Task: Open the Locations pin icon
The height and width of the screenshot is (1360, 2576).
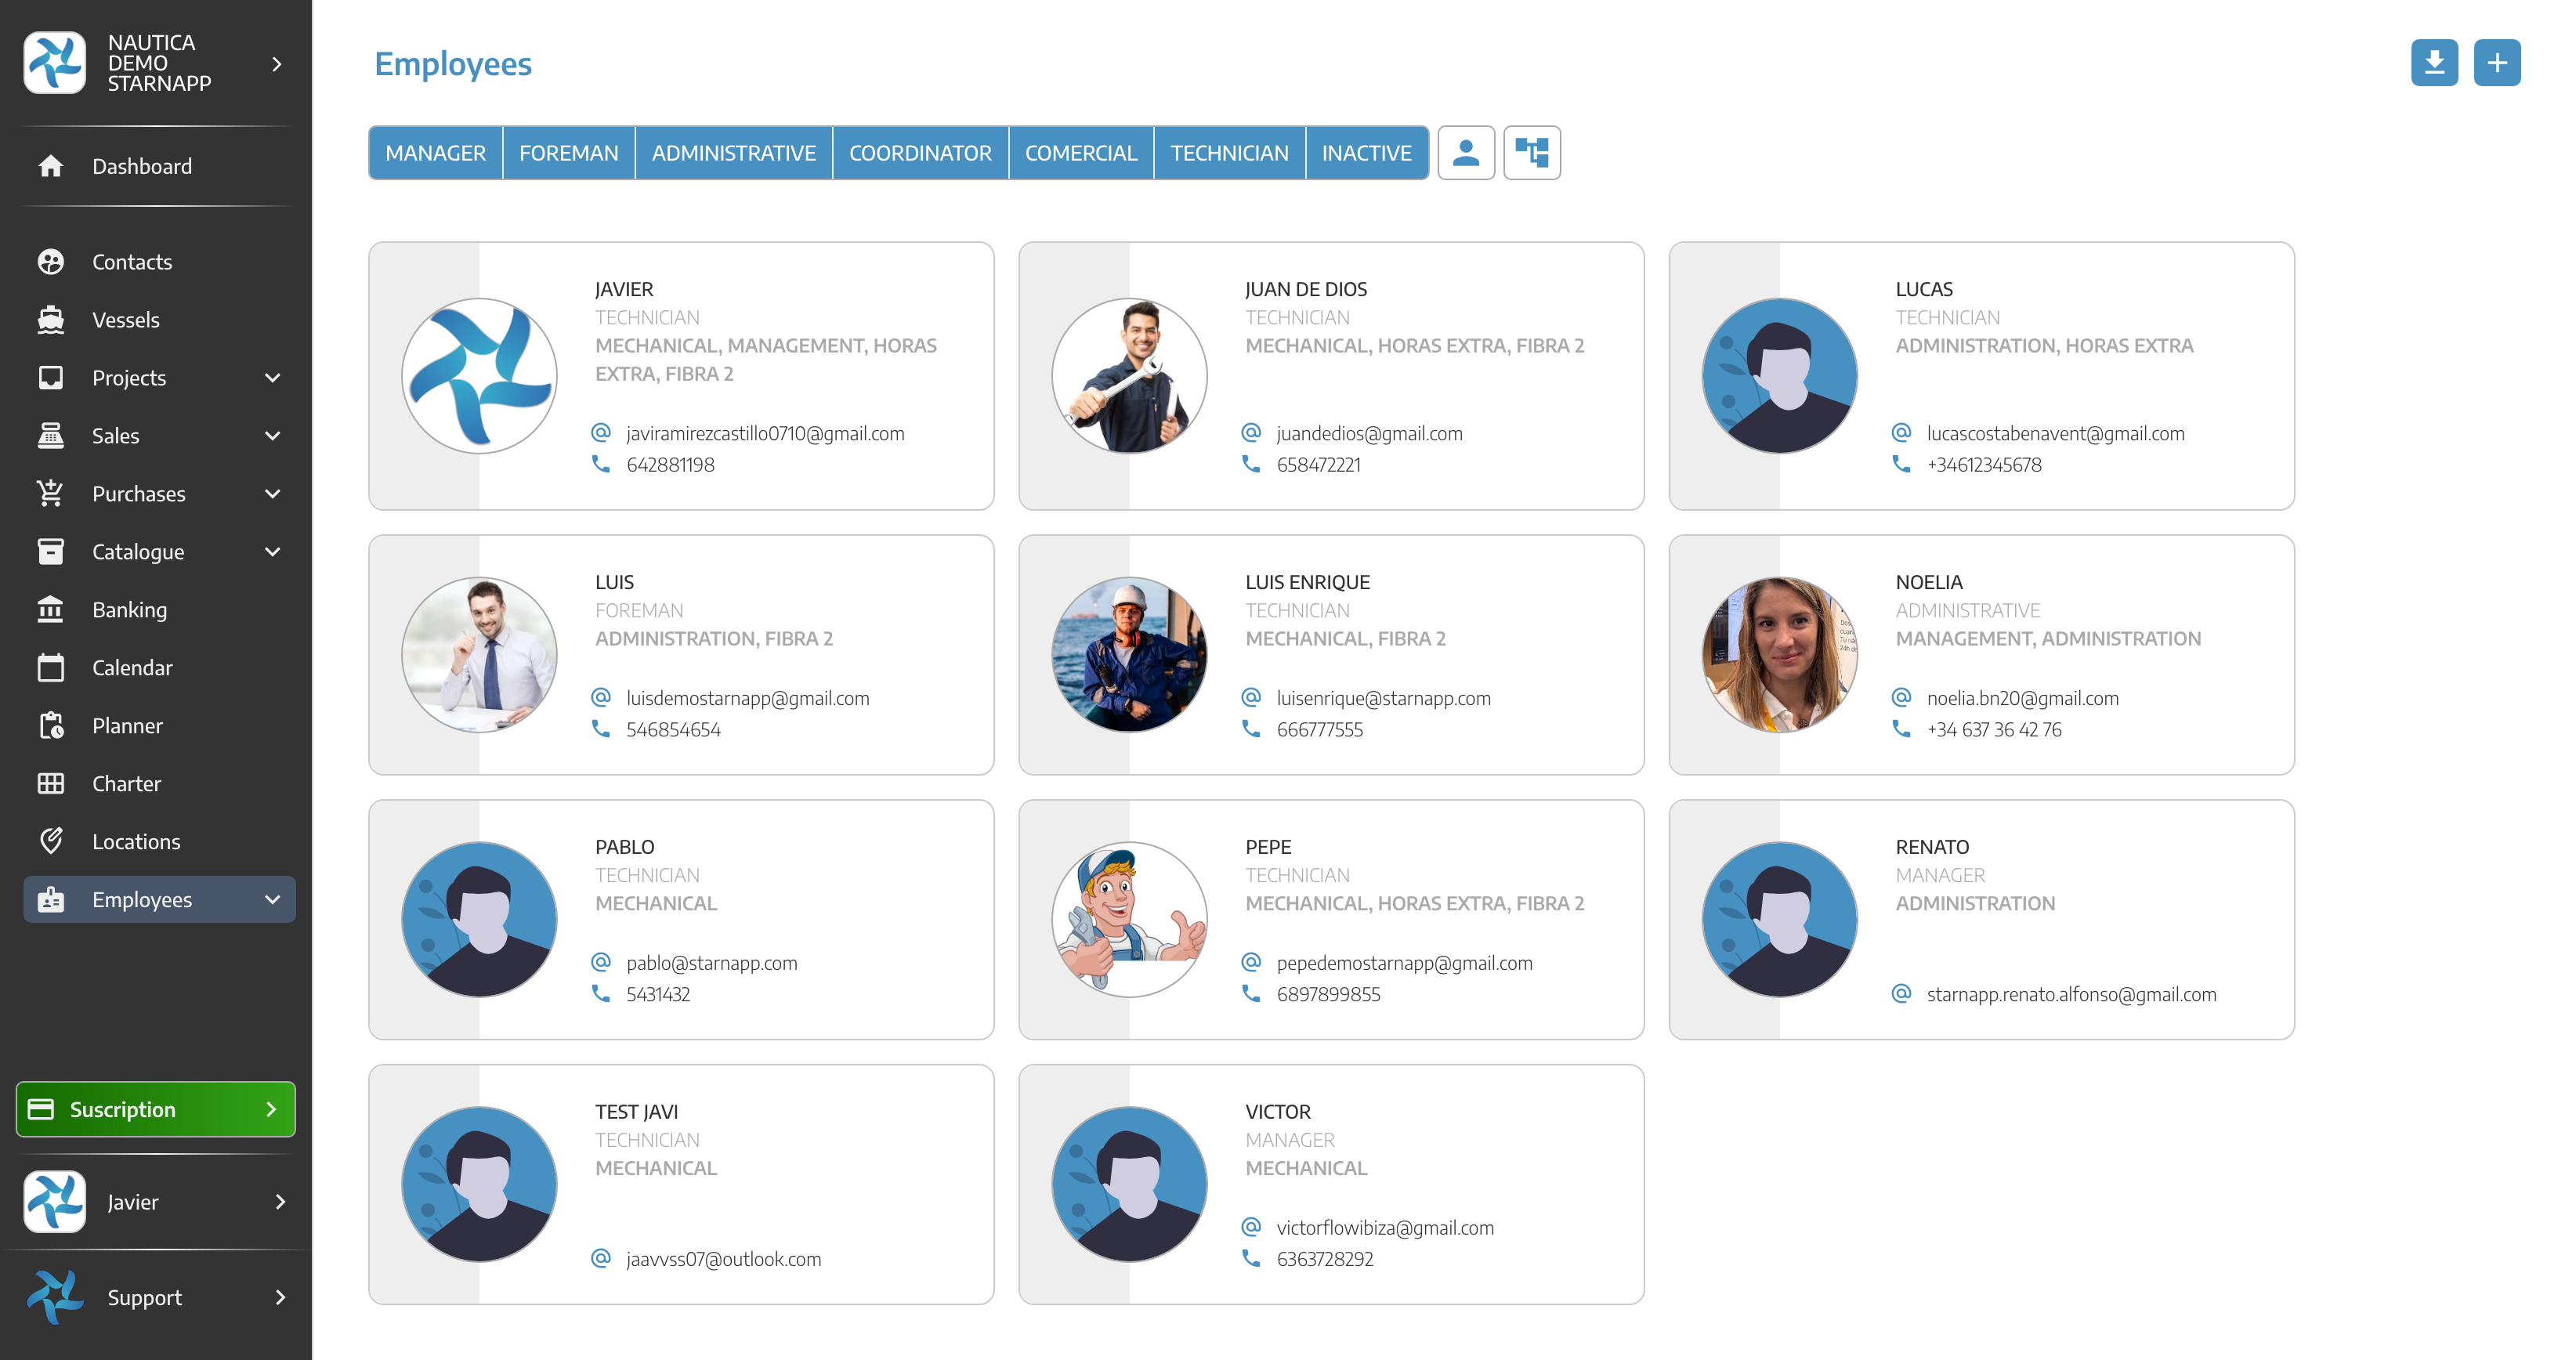Action: coord(51,842)
